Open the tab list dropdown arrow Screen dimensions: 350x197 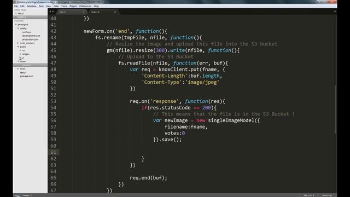click(335, 11)
